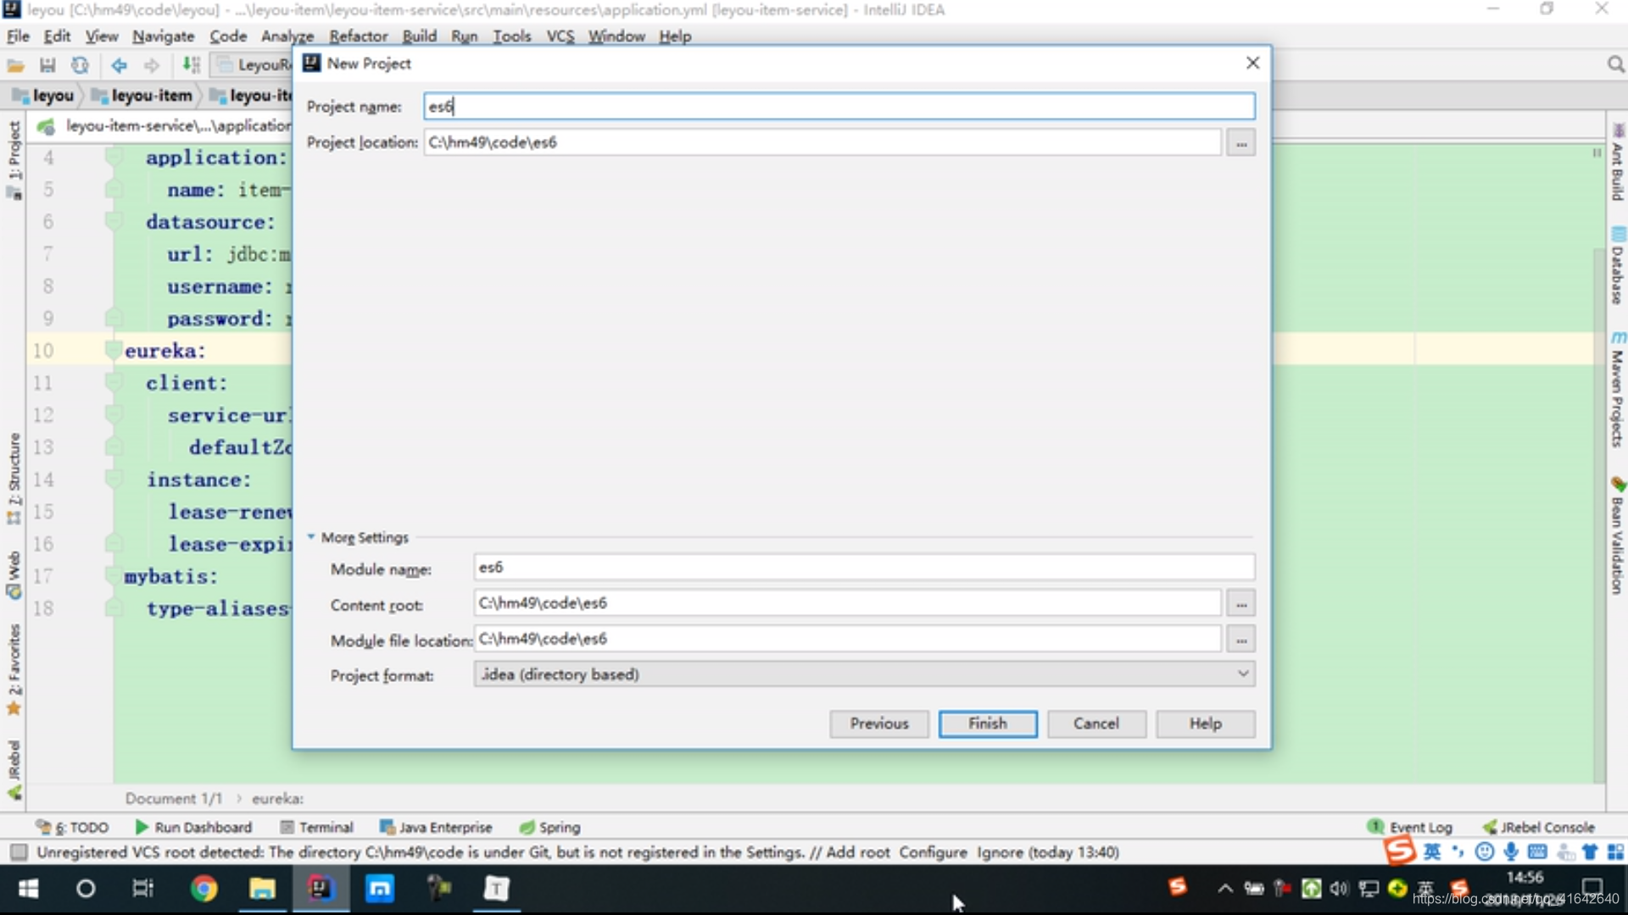
Task: Click the Content root text field
Action: [847, 603]
